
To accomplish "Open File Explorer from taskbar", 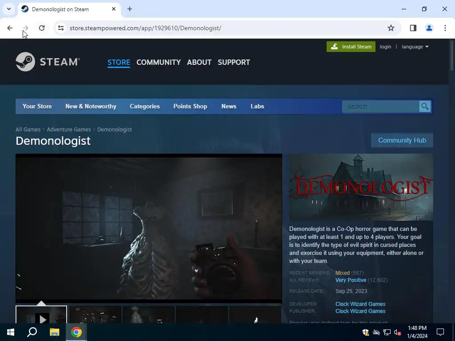I will click(54, 332).
